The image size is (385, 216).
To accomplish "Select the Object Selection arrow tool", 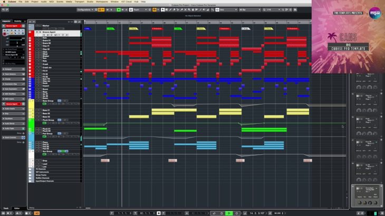I will pos(162,9).
